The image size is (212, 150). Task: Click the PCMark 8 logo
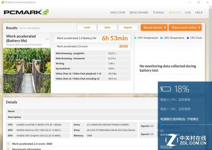click(26, 13)
